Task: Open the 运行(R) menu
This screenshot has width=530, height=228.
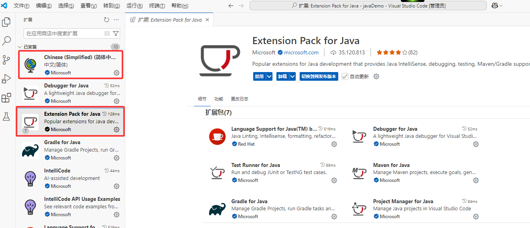Action: [135, 6]
